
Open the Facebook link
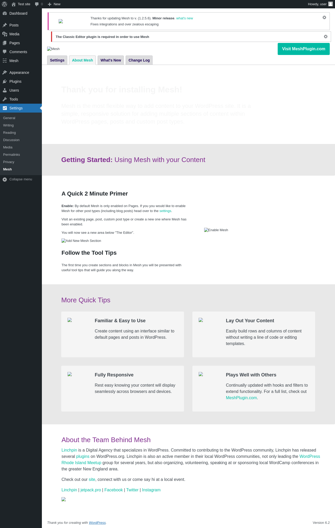114,490
